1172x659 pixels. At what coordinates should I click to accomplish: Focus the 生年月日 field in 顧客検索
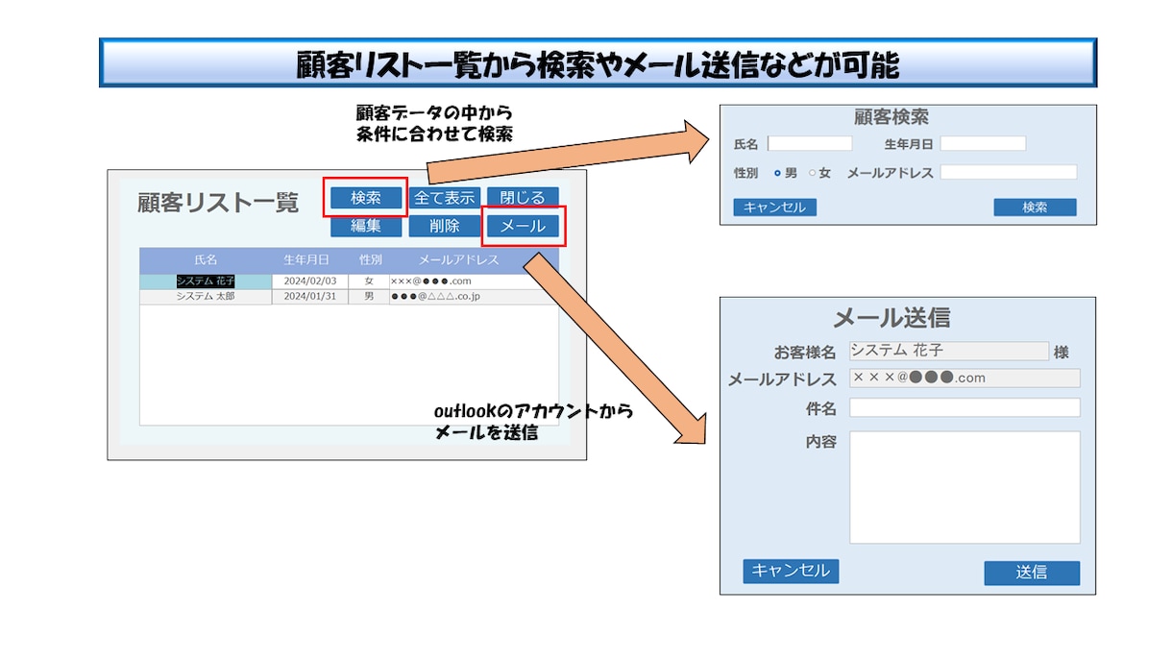(983, 143)
